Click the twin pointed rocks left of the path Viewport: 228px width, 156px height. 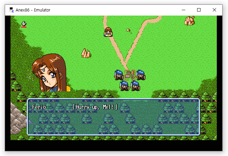pos(86,53)
